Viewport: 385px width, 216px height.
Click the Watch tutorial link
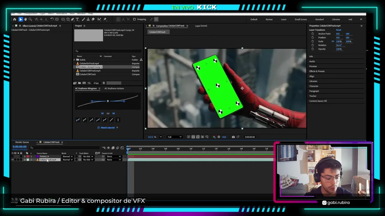pos(108,128)
